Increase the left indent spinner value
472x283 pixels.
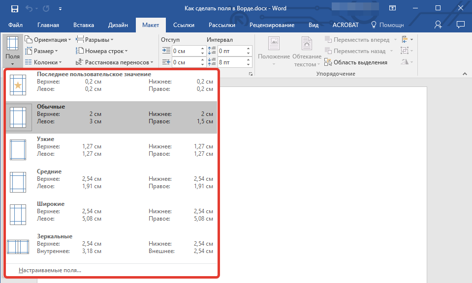pos(203,49)
